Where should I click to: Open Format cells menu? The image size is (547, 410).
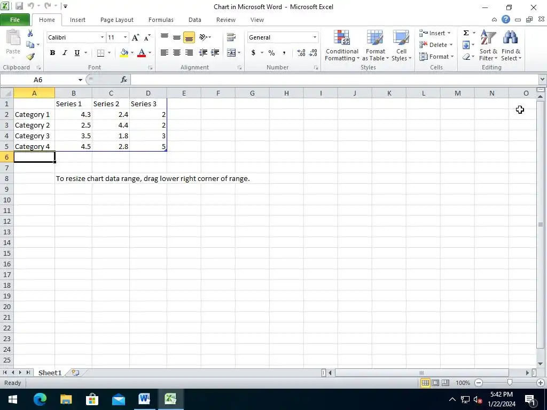(x=436, y=57)
